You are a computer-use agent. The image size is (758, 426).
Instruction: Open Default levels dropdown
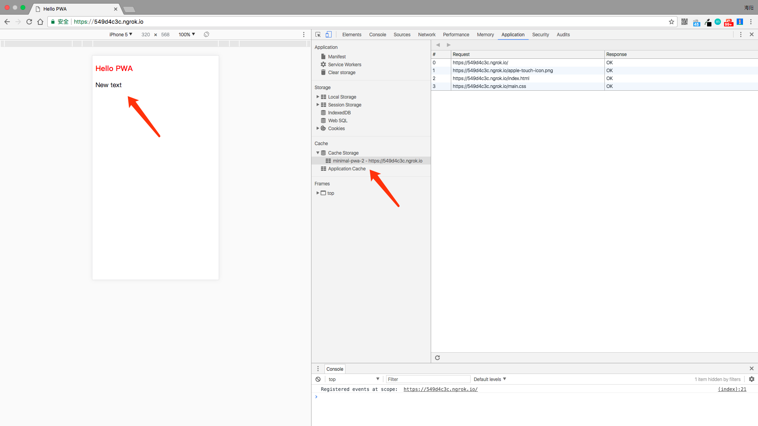point(490,379)
